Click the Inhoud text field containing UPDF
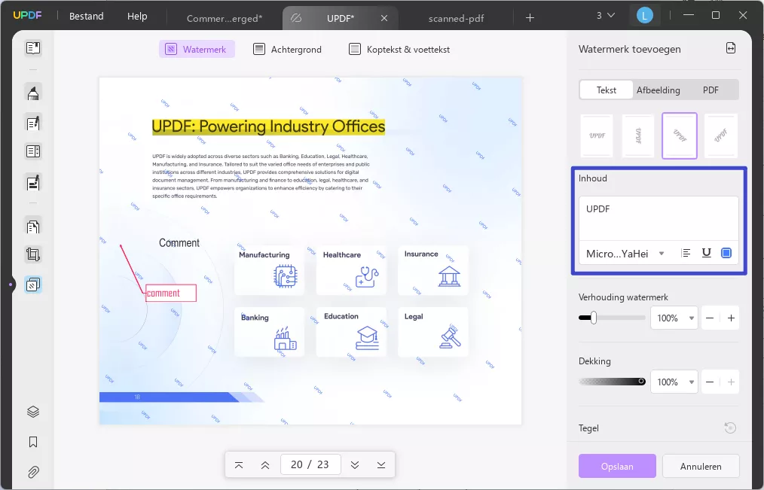Image resolution: width=764 pixels, height=490 pixels. (x=659, y=218)
